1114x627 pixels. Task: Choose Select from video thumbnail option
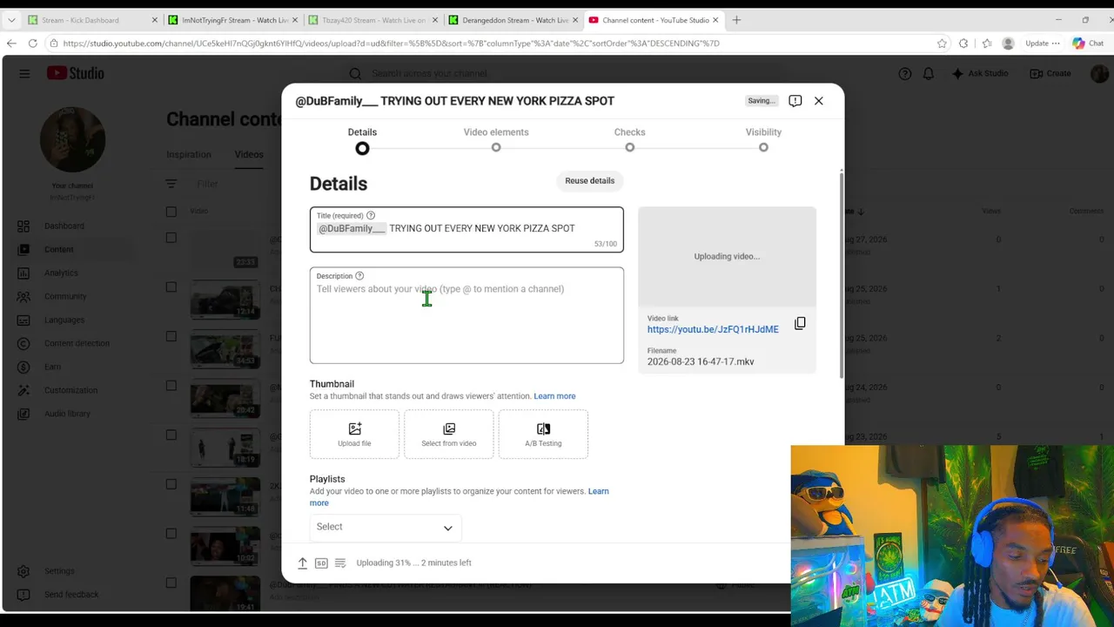tap(449, 435)
